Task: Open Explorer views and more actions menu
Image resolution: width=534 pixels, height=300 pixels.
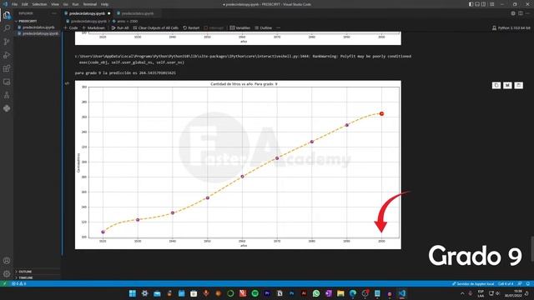Action: click(53, 13)
